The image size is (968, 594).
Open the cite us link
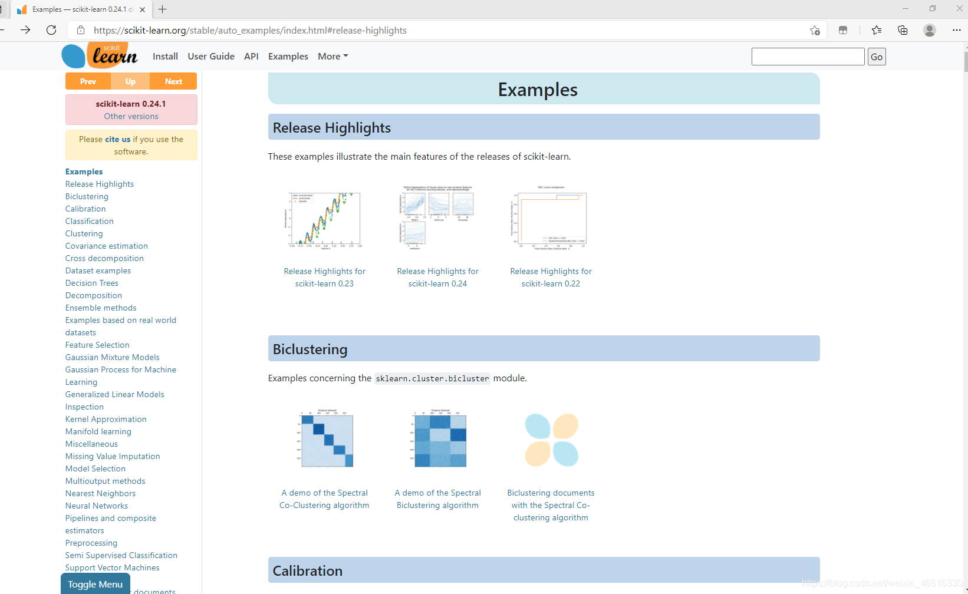click(x=117, y=139)
